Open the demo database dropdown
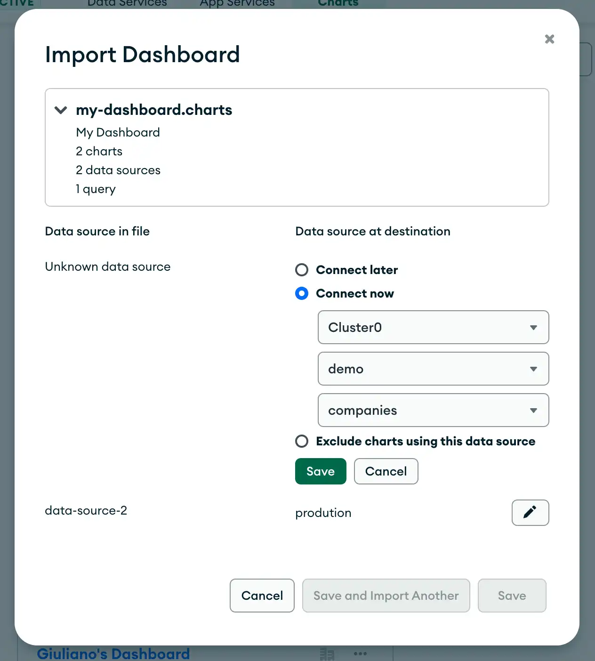The image size is (595, 661). 433,369
